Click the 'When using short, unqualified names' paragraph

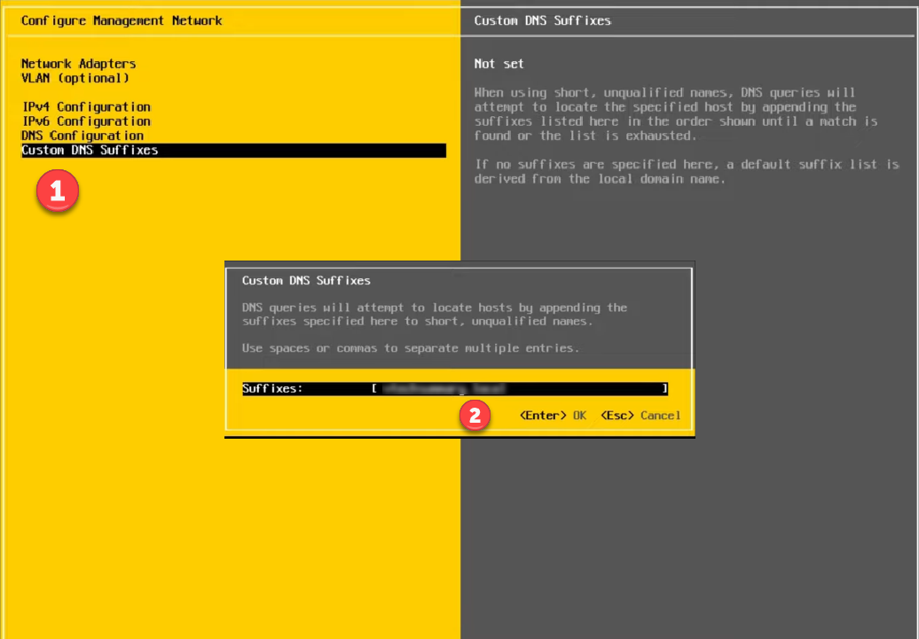pyautogui.click(x=676, y=114)
